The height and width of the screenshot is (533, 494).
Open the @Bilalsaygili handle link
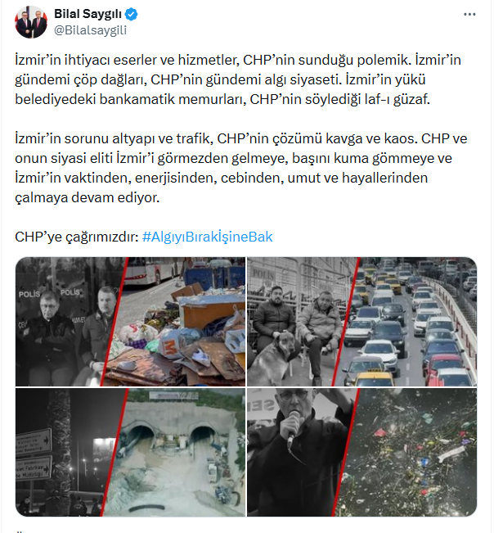click(90, 30)
